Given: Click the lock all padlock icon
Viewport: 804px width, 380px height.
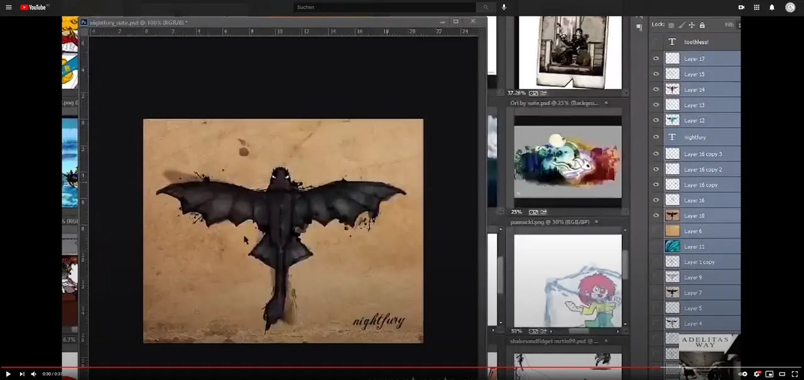Looking at the screenshot, I should pos(702,25).
